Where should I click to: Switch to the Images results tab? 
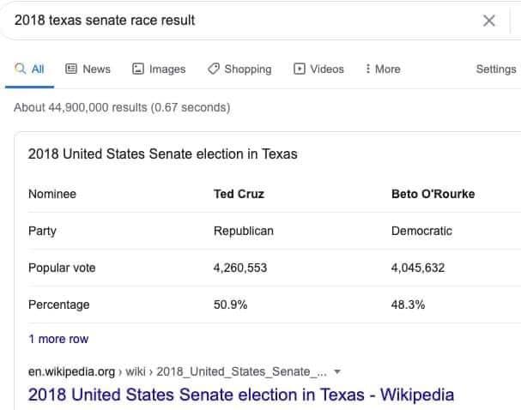tap(159, 69)
